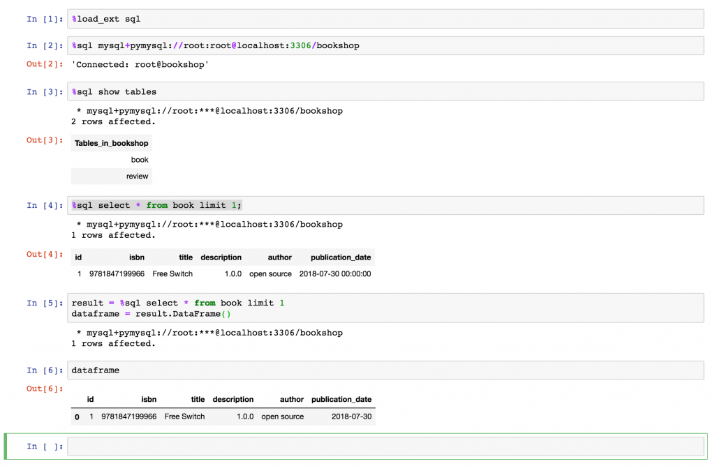The height and width of the screenshot is (466, 715).
Task: Select the "book" row in tables output
Action: point(140,160)
